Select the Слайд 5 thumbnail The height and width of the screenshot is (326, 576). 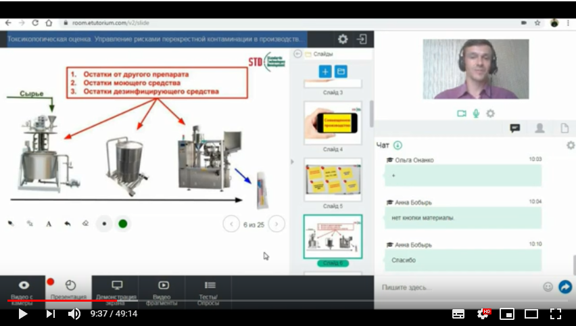[x=333, y=180]
